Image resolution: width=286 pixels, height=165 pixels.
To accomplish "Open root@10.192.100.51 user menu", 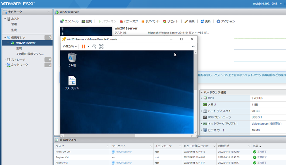I will 265,4.
